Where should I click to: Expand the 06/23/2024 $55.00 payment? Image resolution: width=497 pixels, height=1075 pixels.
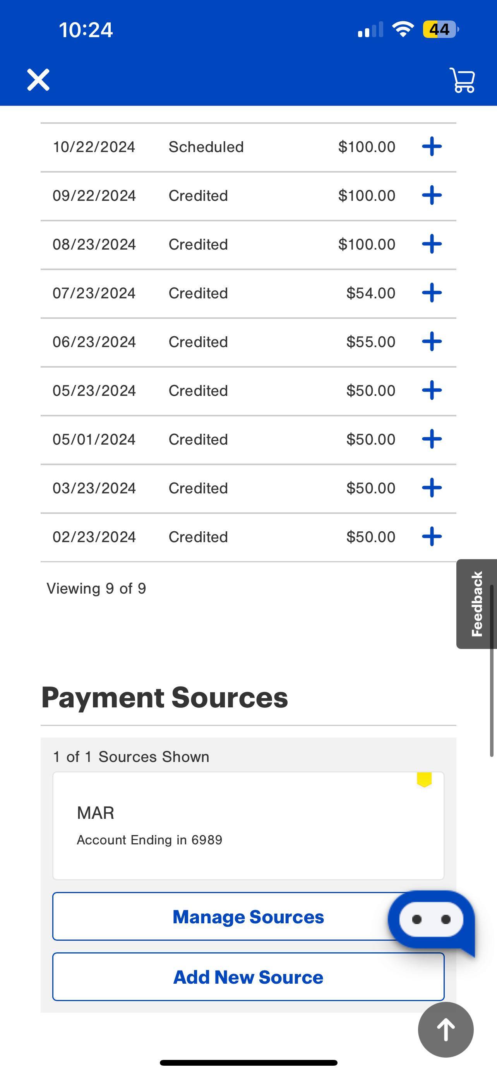432,342
